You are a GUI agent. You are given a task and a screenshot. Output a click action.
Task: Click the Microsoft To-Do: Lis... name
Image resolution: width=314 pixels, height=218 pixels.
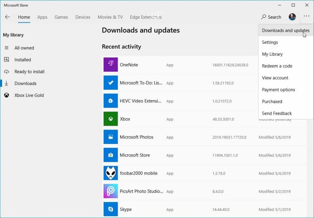tap(141, 83)
